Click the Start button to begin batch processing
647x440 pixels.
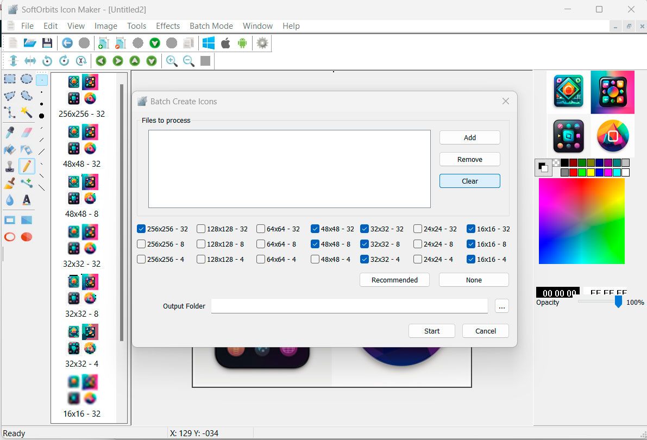pyautogui.click(x=431, y=331)
